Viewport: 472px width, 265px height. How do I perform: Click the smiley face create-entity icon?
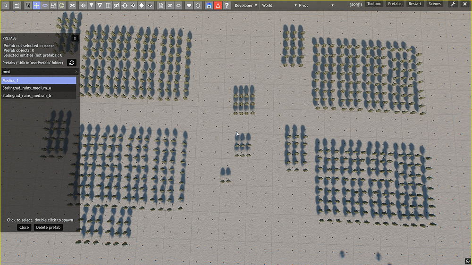tap(62, 5)
